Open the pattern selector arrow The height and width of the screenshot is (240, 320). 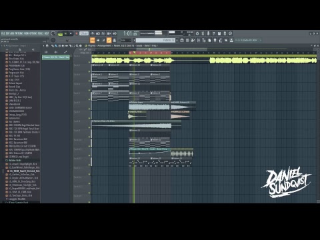(134, 40)
